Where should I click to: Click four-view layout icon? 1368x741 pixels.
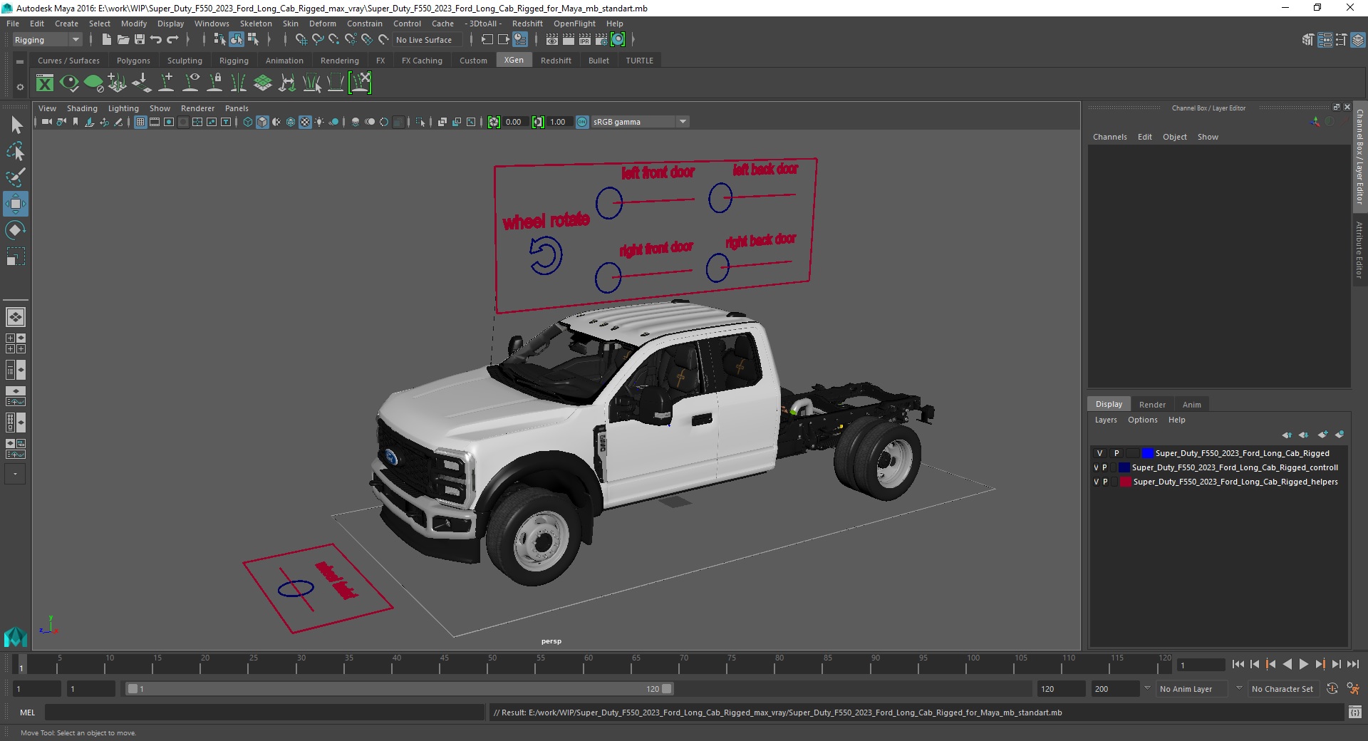pyautogui.click(x=16, y=343)
